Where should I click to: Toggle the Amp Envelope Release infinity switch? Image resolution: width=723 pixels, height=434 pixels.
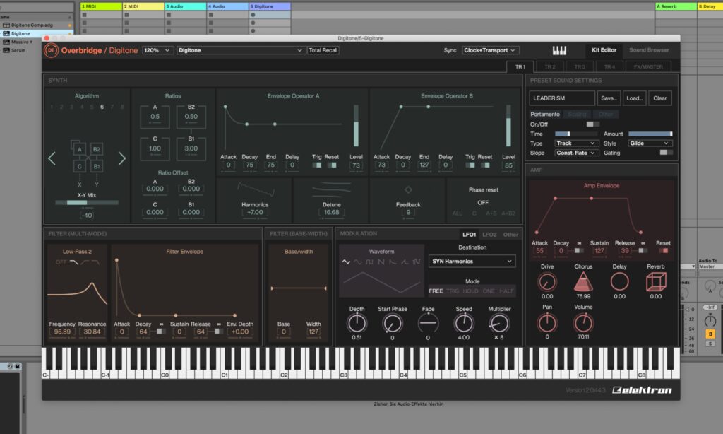(x=643, y=251)
